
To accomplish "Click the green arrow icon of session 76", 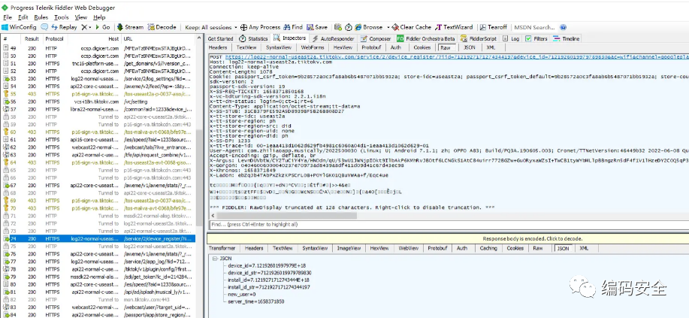I will 7,254.
